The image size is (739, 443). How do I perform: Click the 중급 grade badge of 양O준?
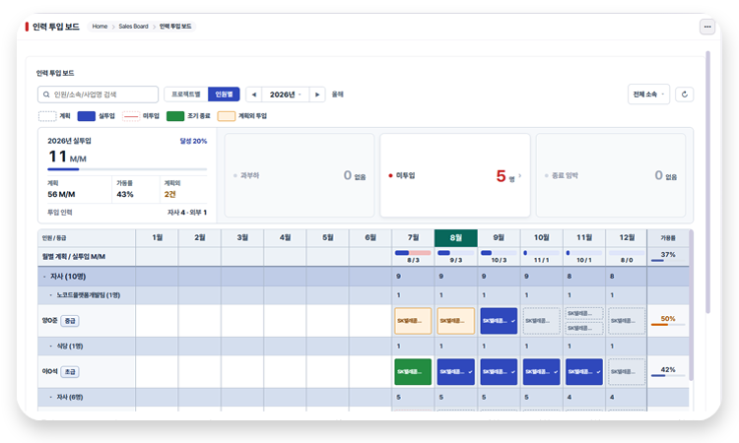70,321
